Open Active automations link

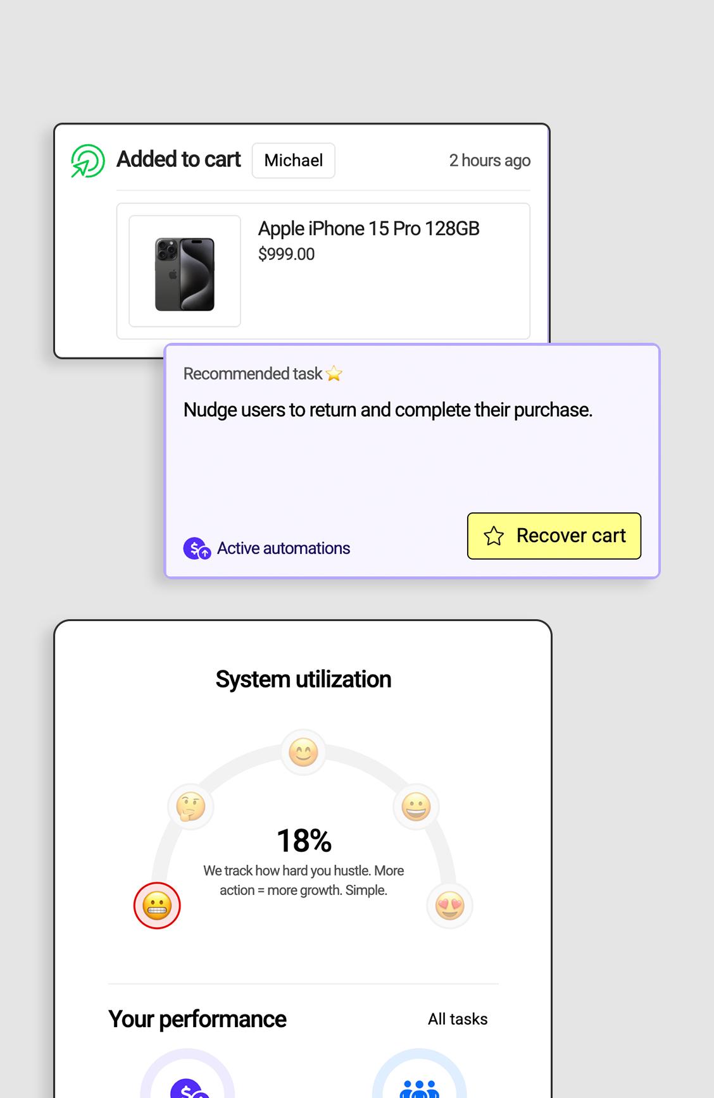click(284, 548)
